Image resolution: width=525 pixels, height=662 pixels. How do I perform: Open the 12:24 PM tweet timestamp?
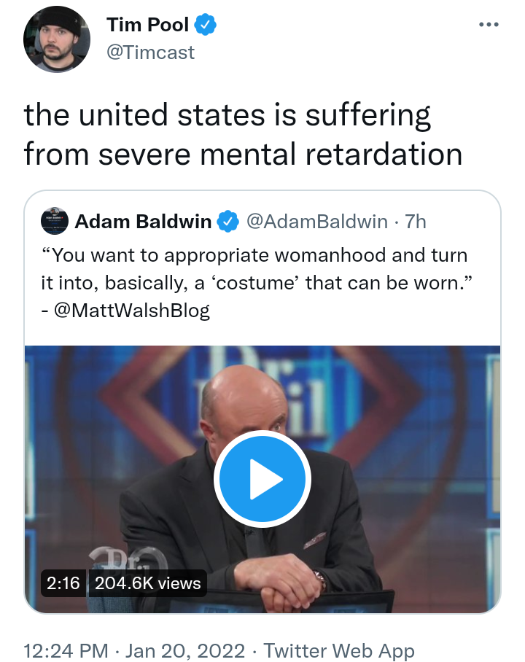pos(66,650)
